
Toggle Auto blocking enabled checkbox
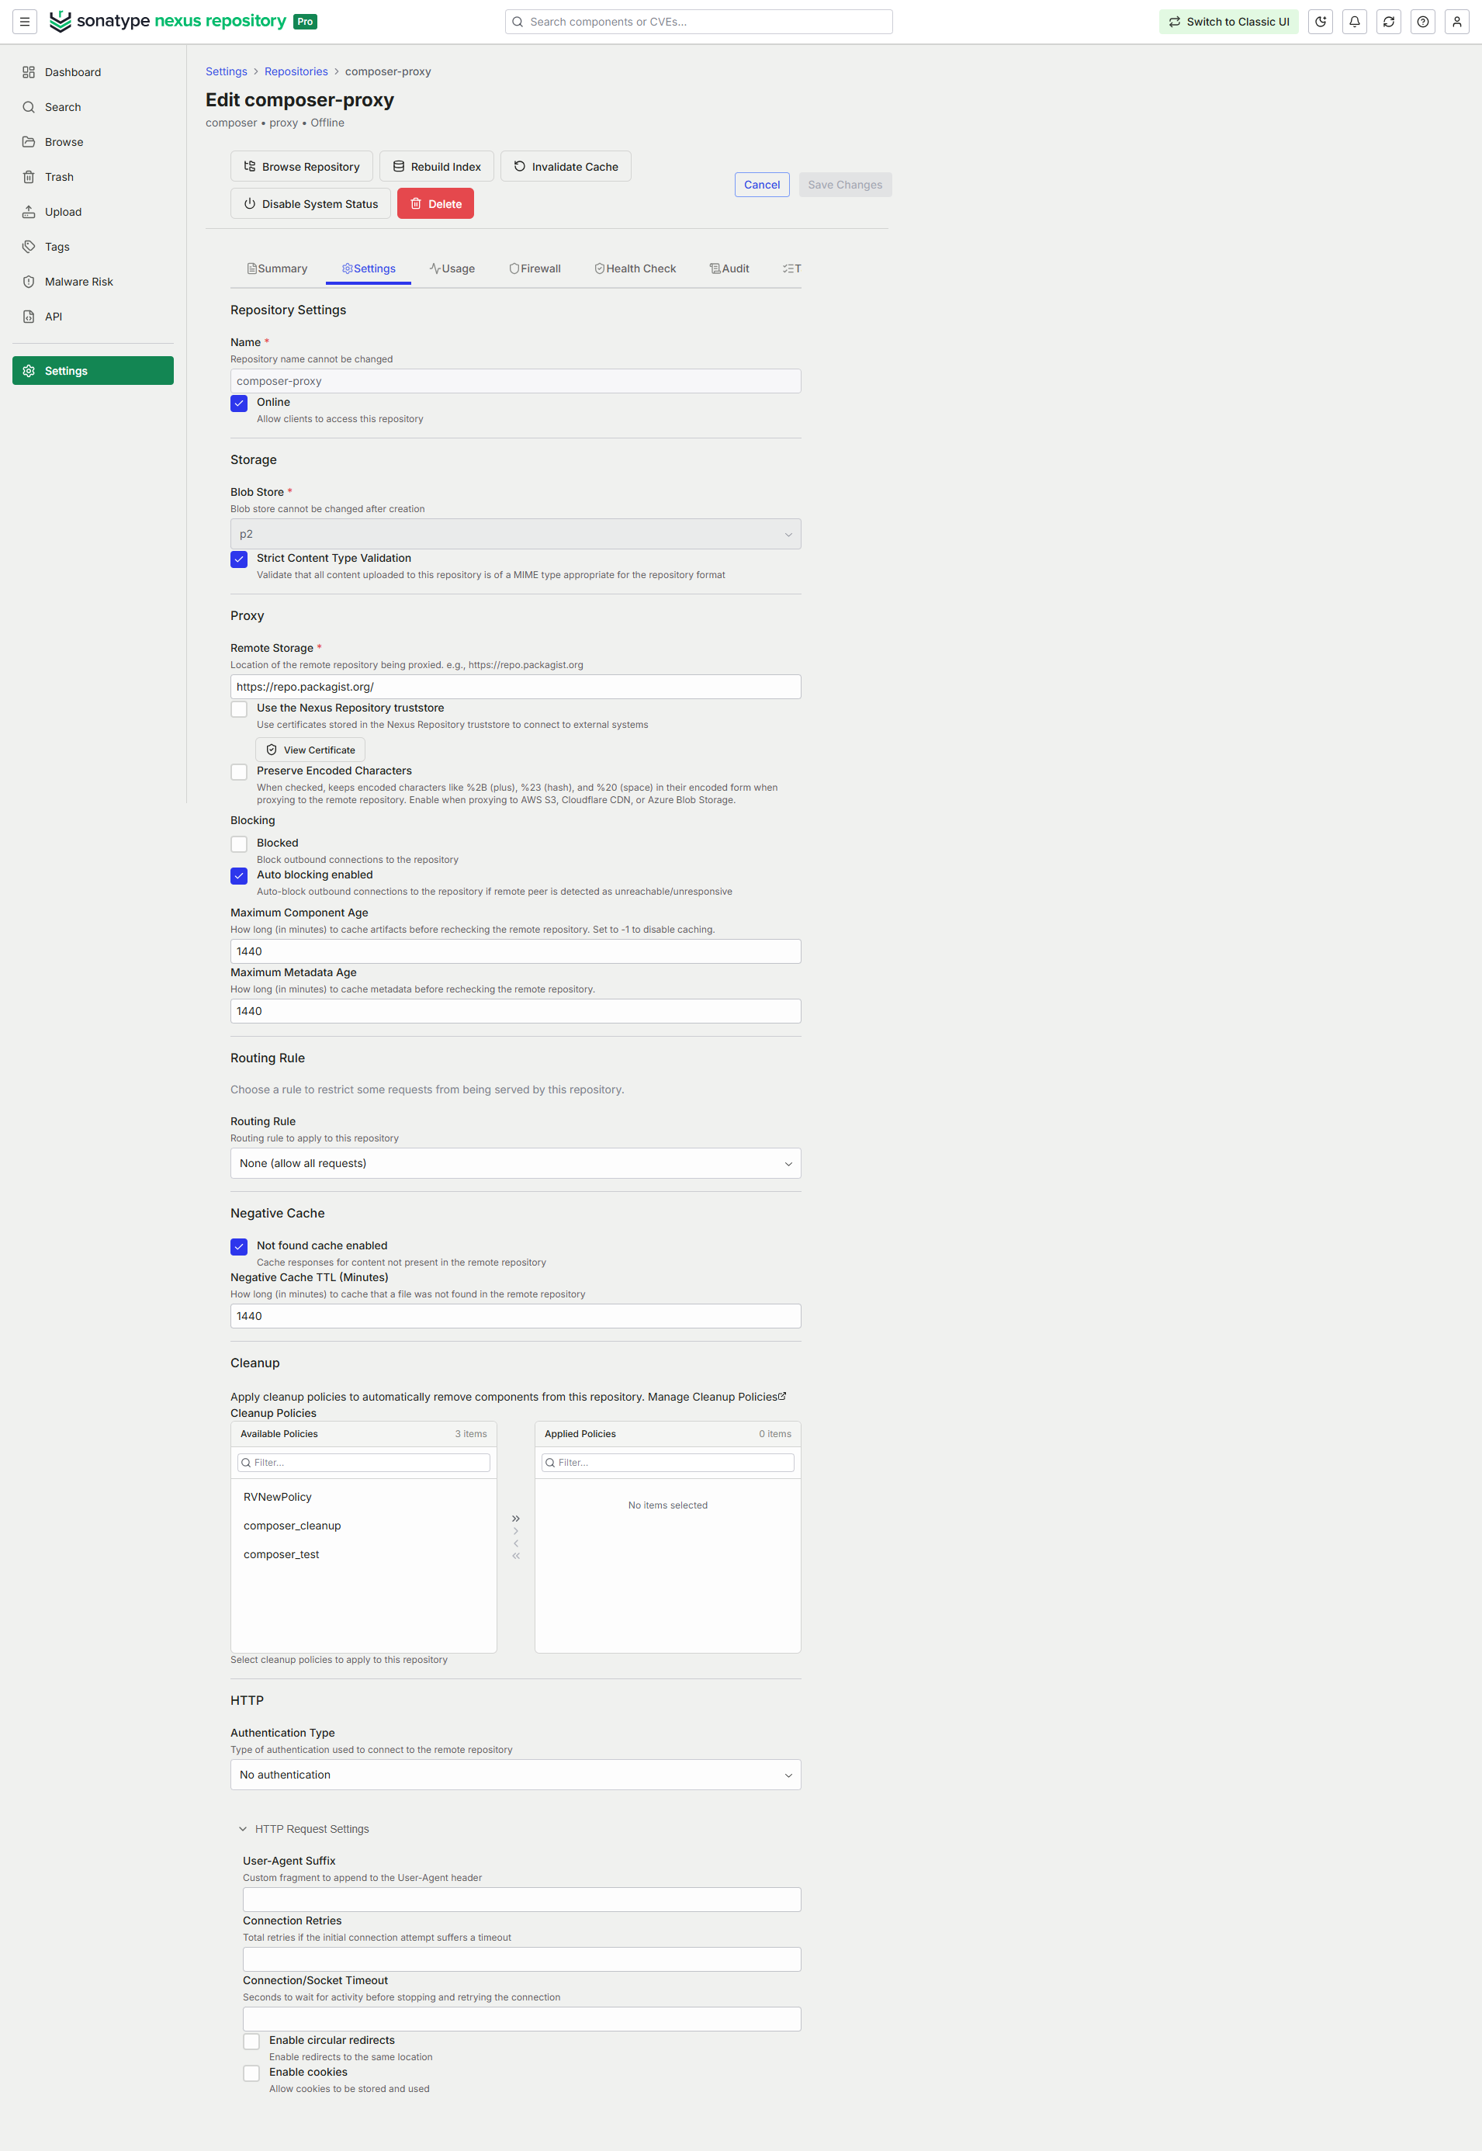point(239,875)
